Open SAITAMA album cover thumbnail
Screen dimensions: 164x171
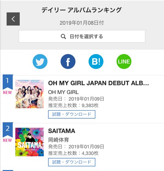[30, 142]
